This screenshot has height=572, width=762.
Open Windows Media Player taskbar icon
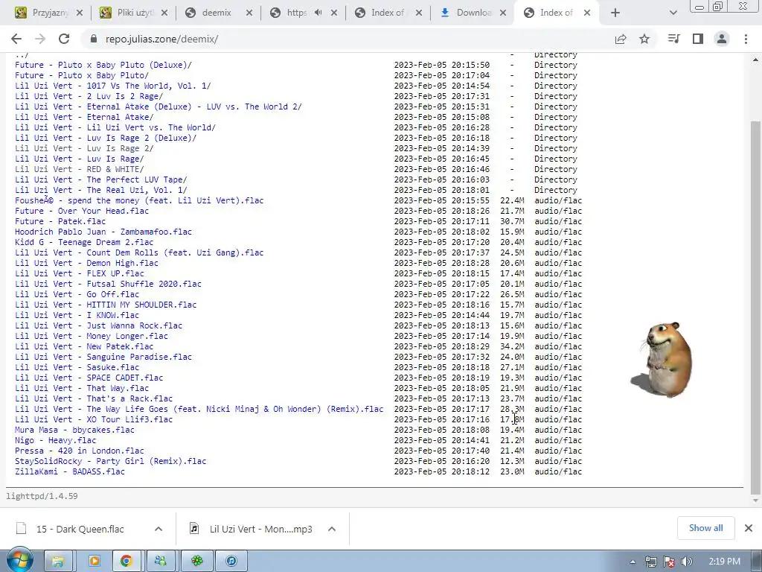click(x=94, y=561)
